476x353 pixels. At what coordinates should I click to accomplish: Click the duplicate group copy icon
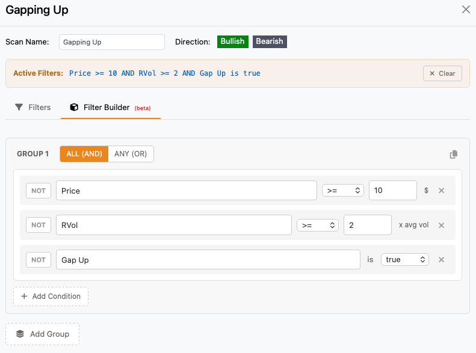pyautogui.click(x=454, y=155)
